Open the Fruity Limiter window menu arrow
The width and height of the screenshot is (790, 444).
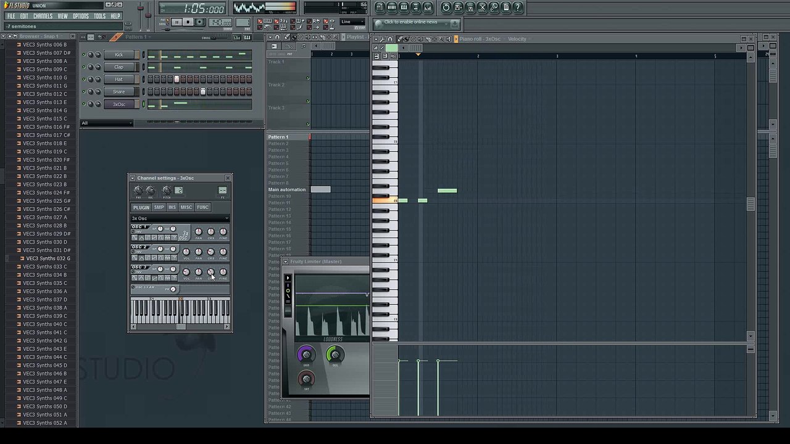point(285,261)
